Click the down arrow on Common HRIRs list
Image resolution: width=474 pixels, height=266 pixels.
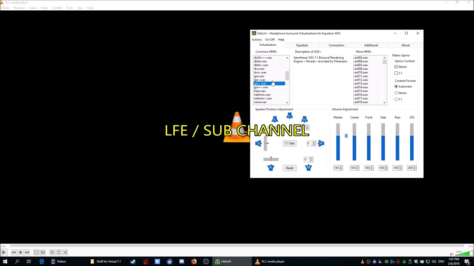(x=287, y=102)
